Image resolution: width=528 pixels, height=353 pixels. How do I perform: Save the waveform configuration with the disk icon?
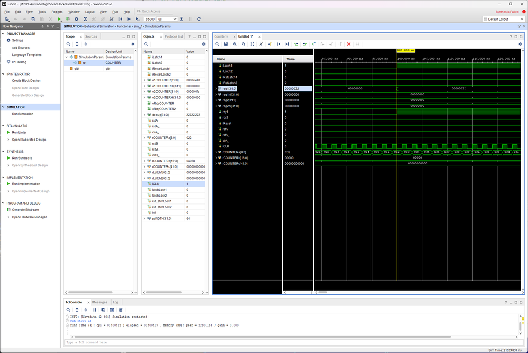226,44
